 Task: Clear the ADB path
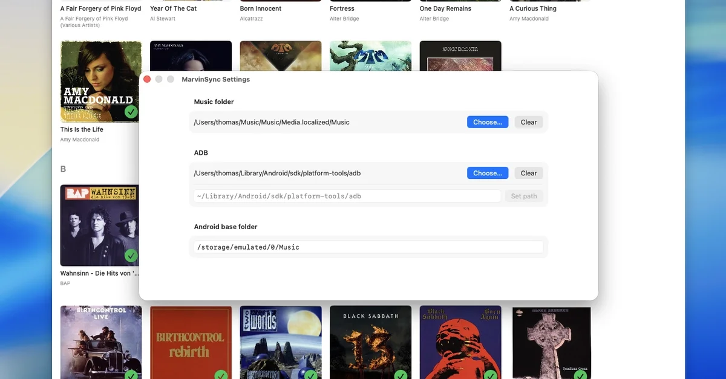point(528,173)
